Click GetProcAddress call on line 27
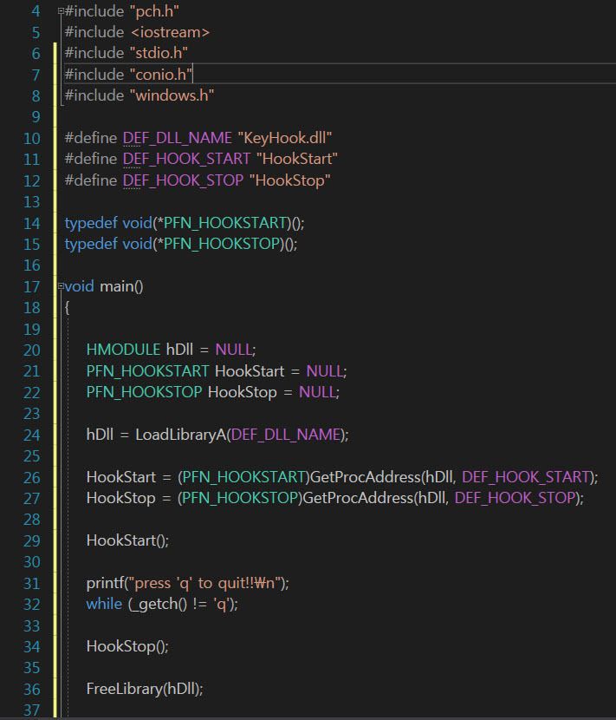 pyautogui.click(x=358, y=498)
